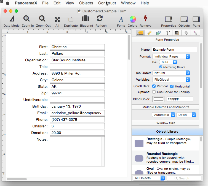208x186 pixels.
Task: Select the text T tab icon
Action: [168, 33]
